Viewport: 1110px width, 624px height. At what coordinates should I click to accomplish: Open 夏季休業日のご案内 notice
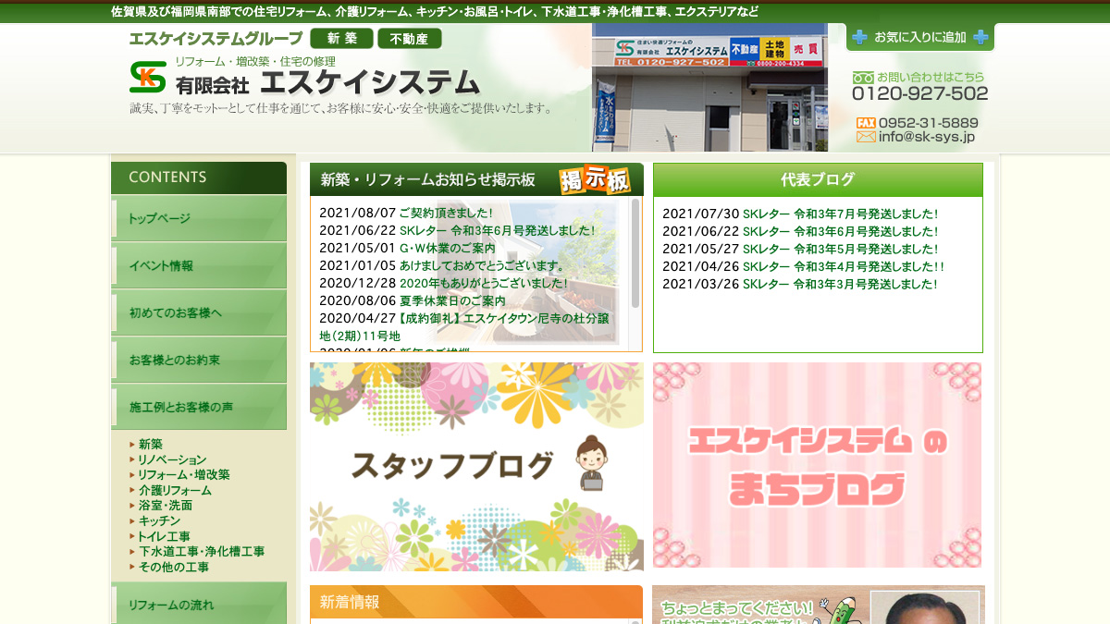452,300
